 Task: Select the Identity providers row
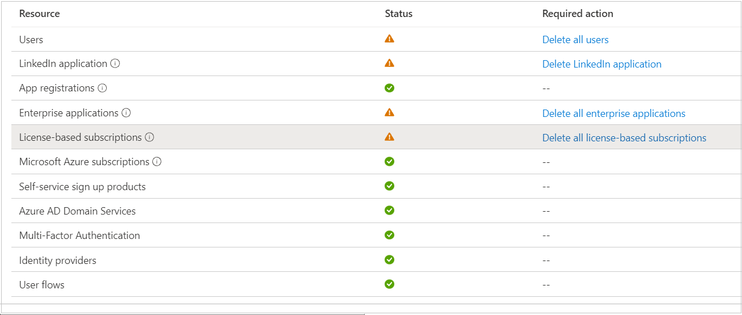pyautogui.click(x=376, y=260)
